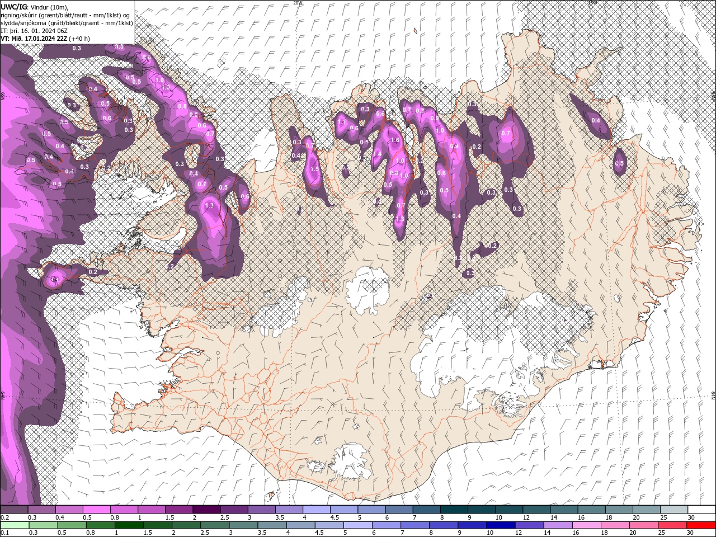
Task: Click the 'rigning/skúrir (grænt/blátt/rautt - mm/1klst) og' line
Action: (66, 15)
